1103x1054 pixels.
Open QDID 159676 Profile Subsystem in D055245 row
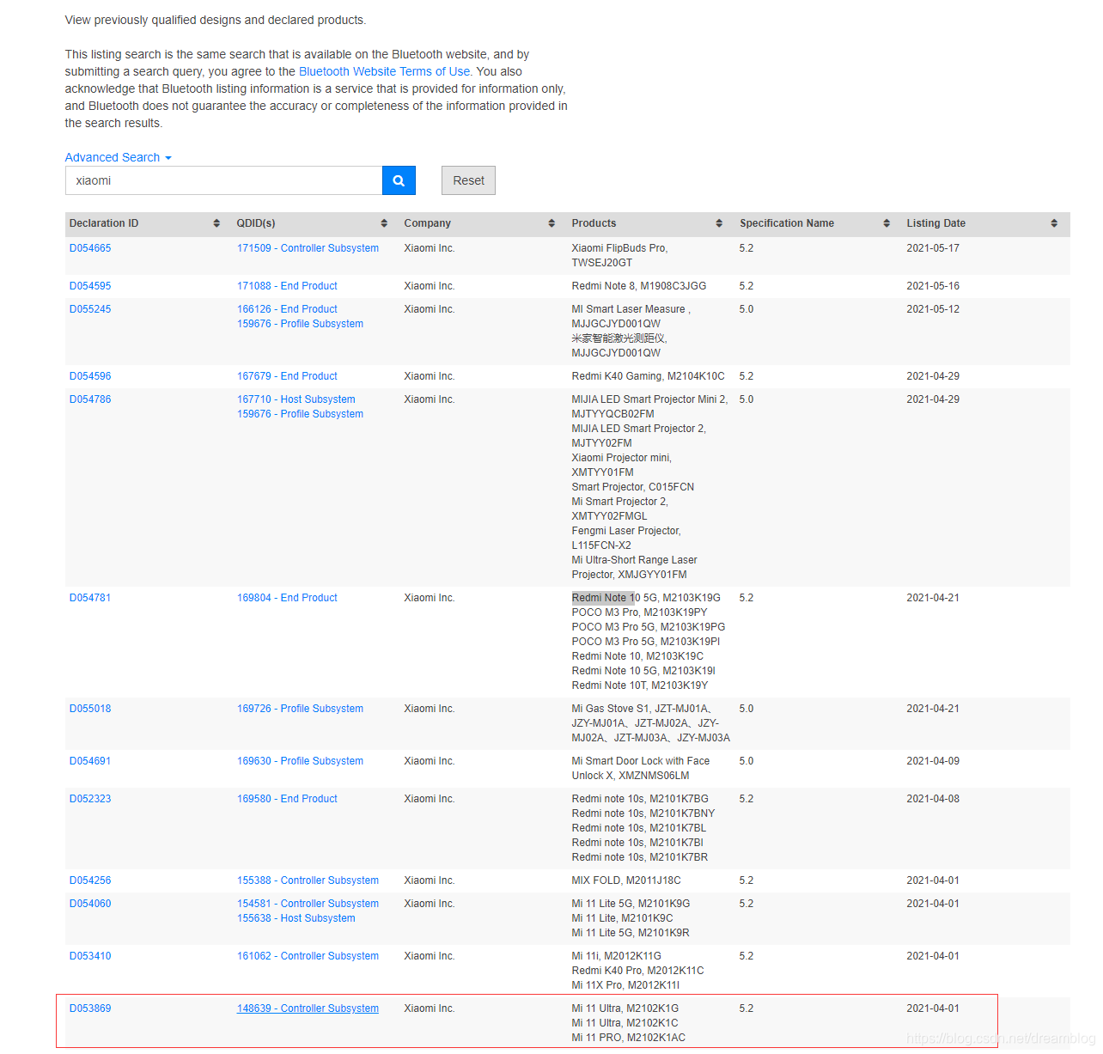coord(300,324)
